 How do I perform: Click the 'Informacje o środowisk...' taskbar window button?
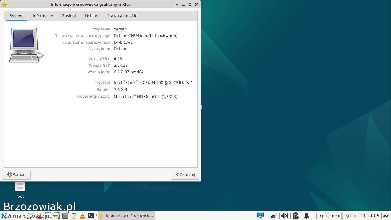pos(126,216)
